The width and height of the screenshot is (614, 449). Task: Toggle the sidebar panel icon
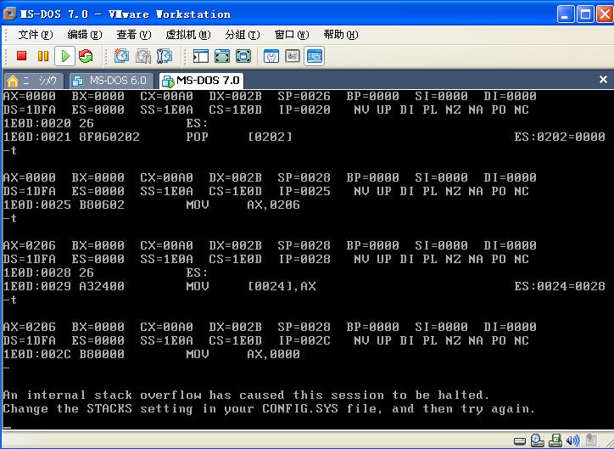click(x=201, y=56)
